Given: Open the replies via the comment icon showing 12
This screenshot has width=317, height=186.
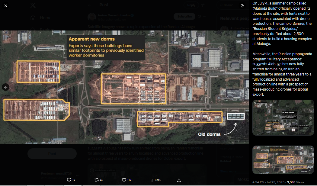Looking at the screenshot, I should pos(71,180).
